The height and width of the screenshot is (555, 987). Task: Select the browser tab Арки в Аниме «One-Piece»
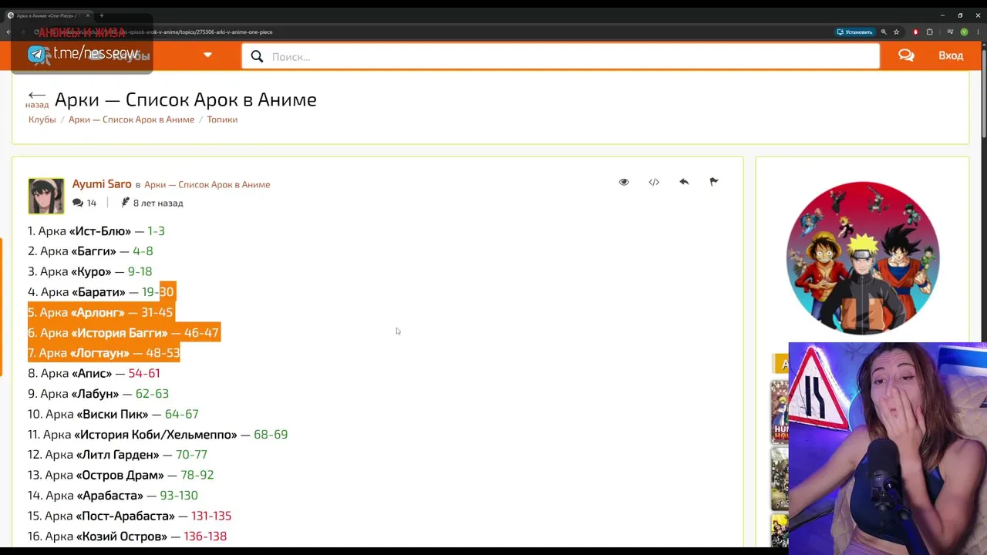pyautogui.click(x=48, y=15)
